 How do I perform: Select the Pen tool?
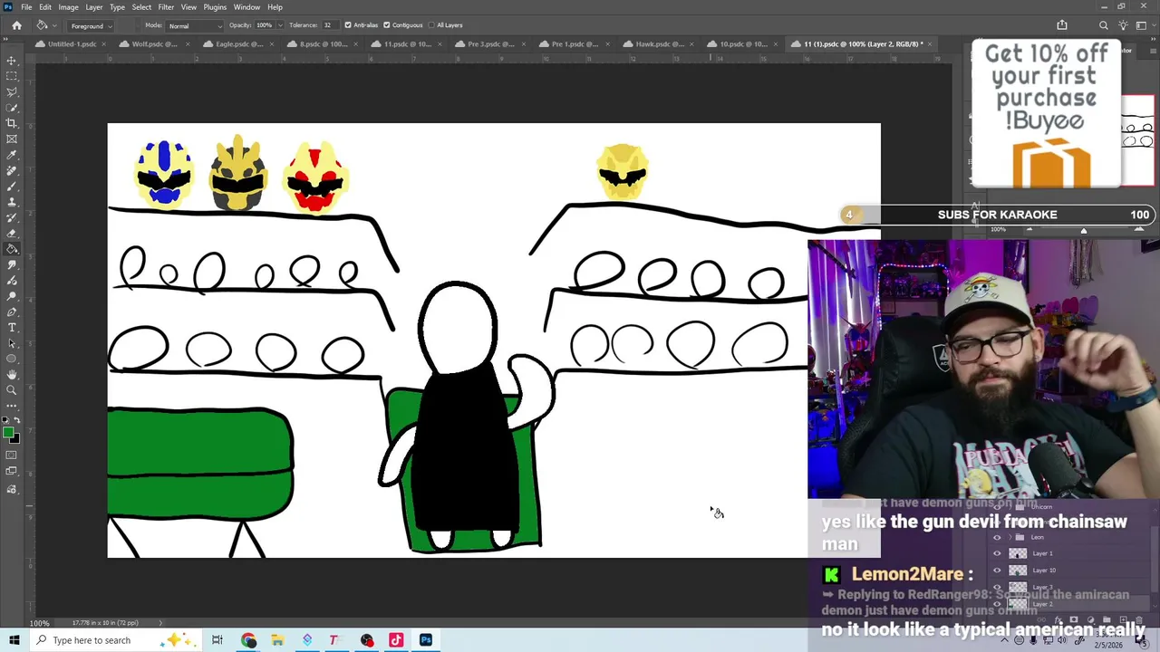(12, 312)
